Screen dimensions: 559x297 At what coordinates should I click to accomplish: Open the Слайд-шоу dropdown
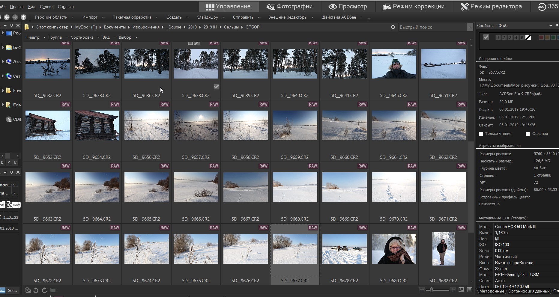210,17
